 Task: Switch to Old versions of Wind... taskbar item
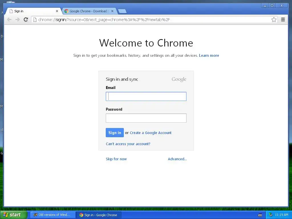pos(53,215)
